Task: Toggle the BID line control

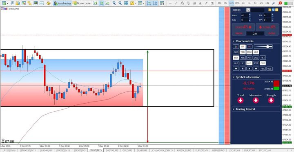Action: click(x=236, y=58)
